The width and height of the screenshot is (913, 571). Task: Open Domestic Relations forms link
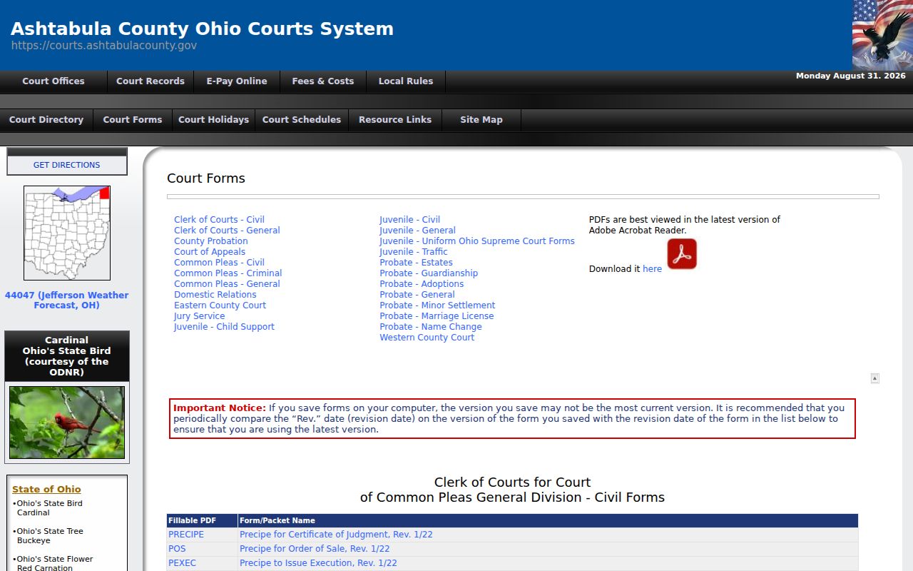[x=215, y=295]
